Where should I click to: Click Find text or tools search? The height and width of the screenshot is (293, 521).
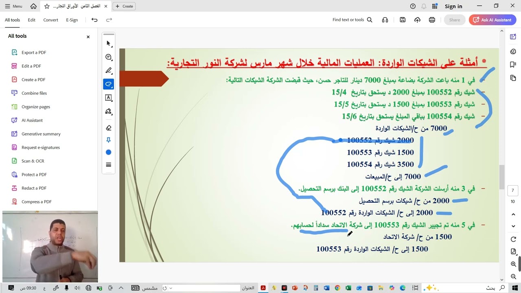tap(352, 20)
